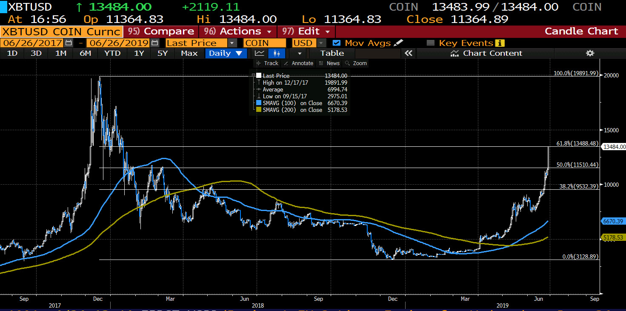Click the end date field 06/26/2019
Image resolution: width=626 pixels, height=311 pixels.
(x=118, y=43)
